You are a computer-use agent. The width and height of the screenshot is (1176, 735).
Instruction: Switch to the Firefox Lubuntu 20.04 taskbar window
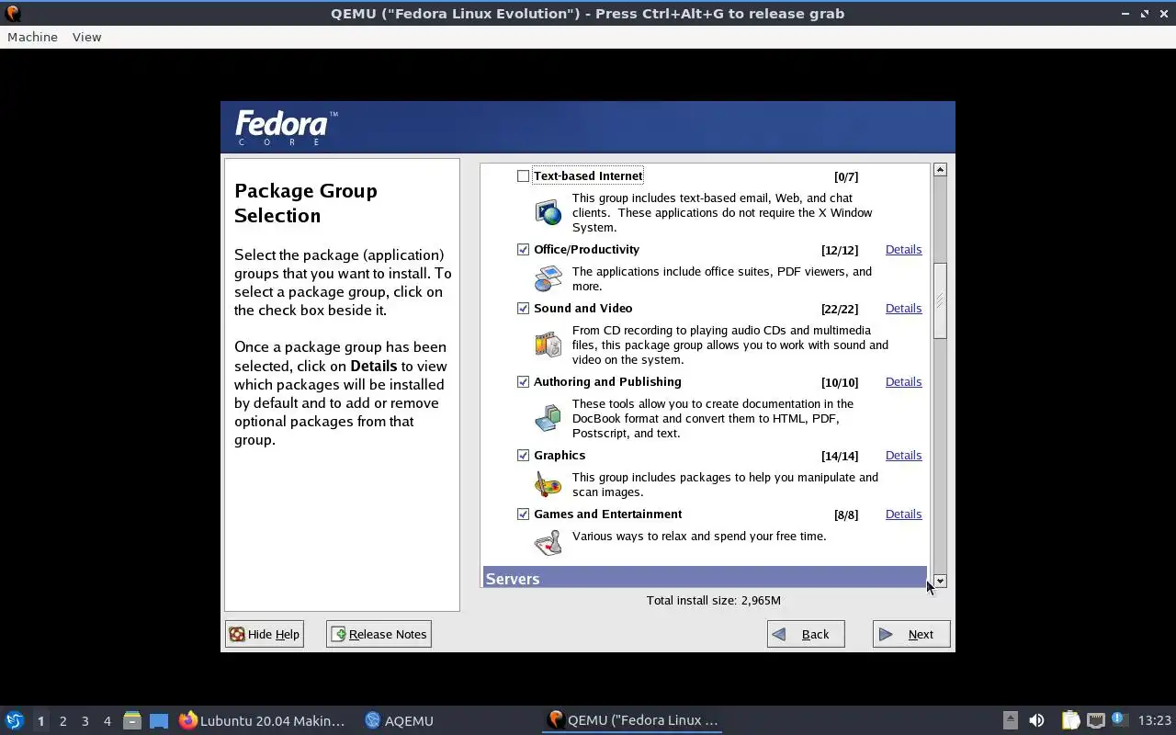263,720
